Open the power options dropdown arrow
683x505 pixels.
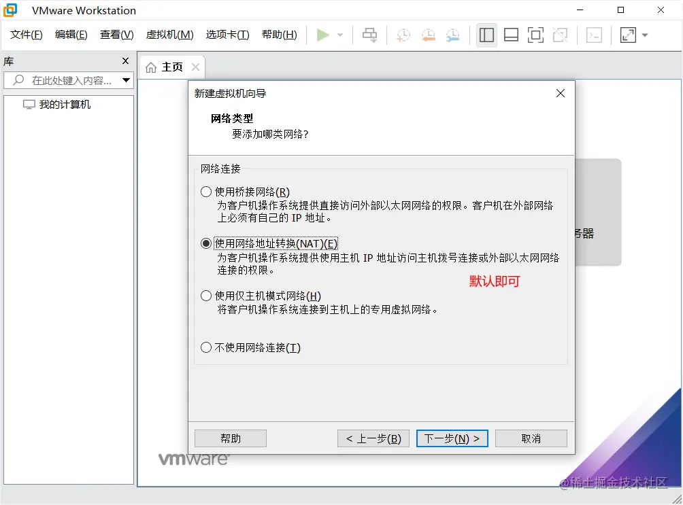pos(340,35)
